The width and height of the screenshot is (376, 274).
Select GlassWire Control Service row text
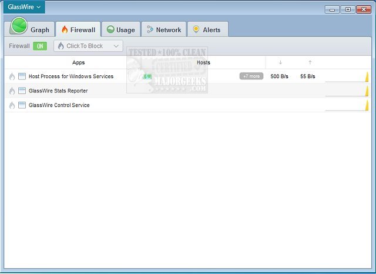click(59, 105)
